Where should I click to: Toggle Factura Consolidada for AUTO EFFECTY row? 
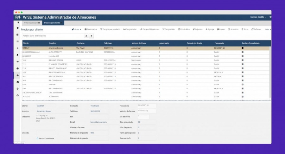click(243, 52)
